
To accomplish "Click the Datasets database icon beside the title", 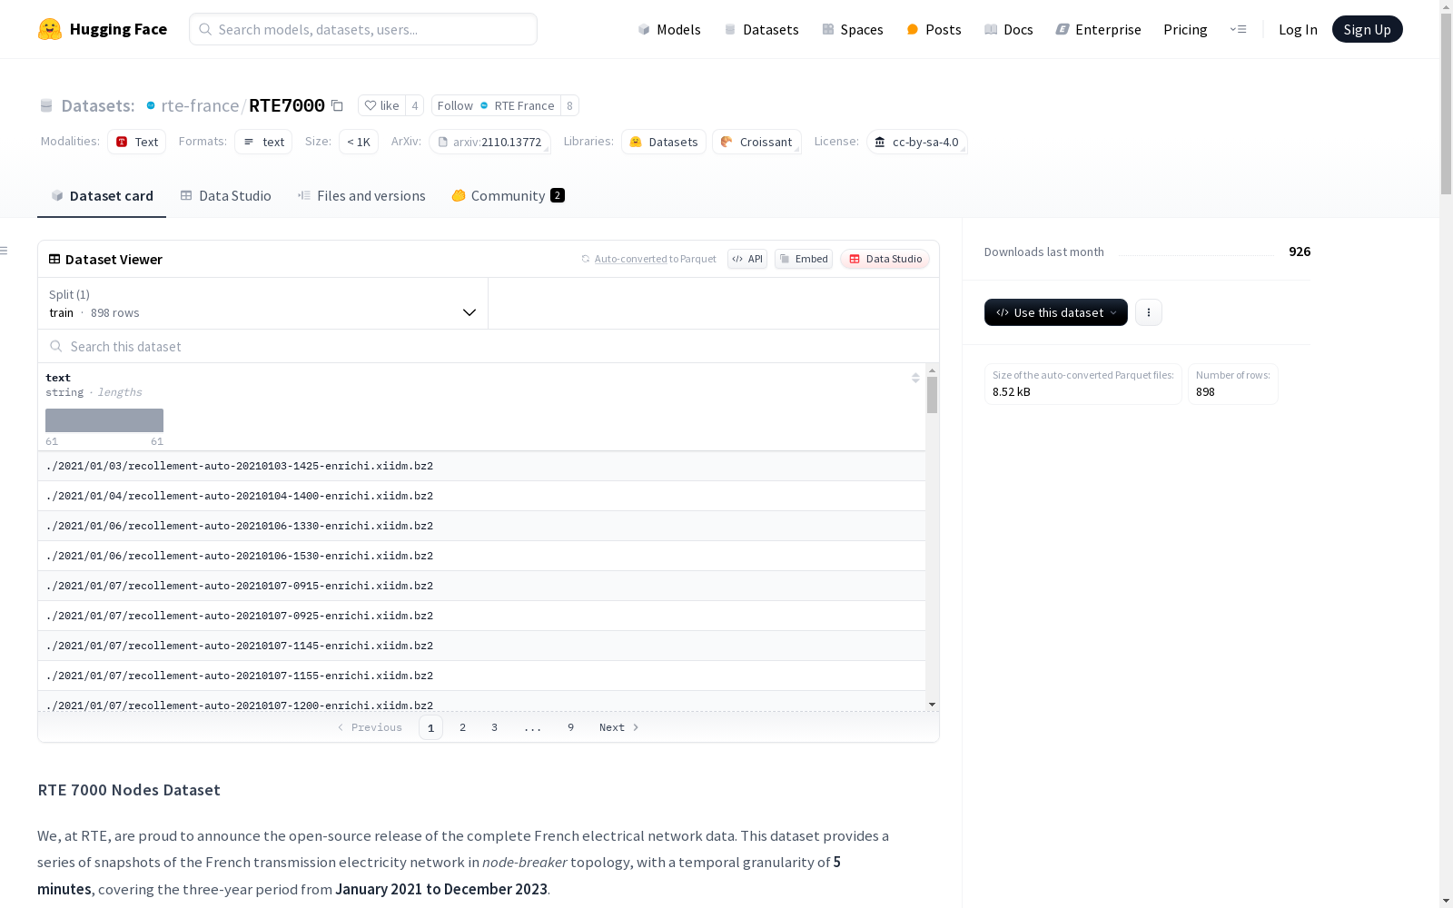I will (46, 106).
